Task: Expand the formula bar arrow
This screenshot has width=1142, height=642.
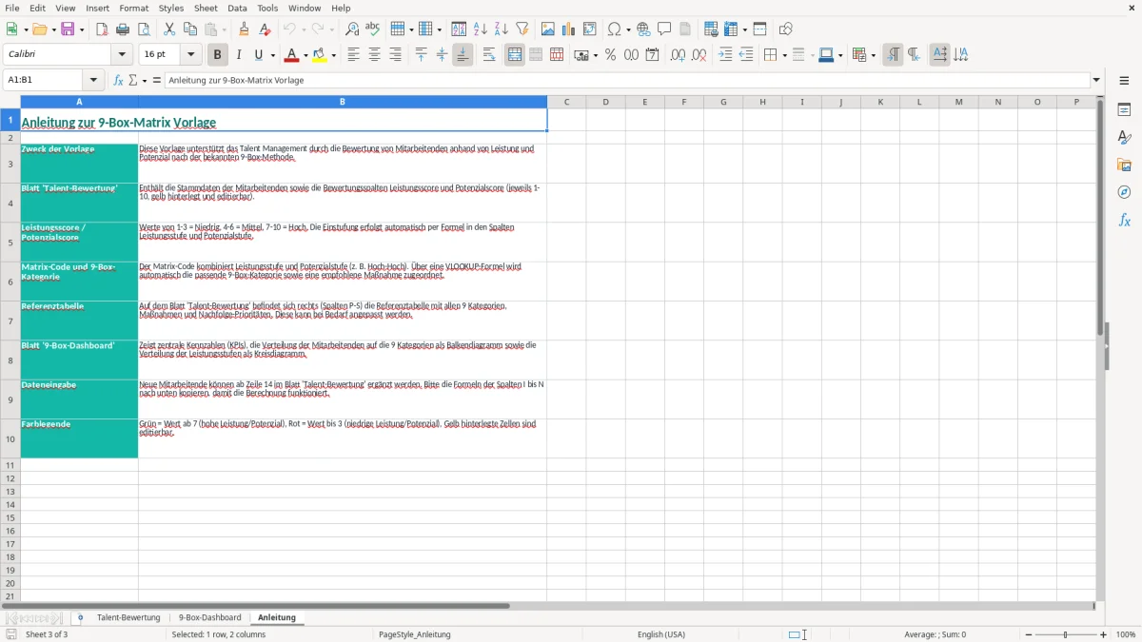Action: 1096,81
